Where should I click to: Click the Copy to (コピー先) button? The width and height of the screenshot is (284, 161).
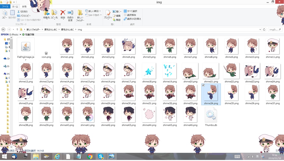pyautogui.click(x=54, y=14)
